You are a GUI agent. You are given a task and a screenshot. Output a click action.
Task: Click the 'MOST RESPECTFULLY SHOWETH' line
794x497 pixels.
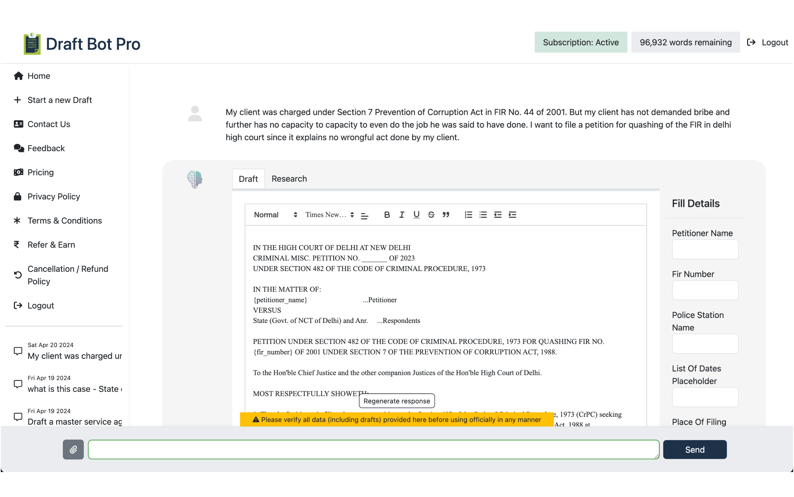coord(310,393)
